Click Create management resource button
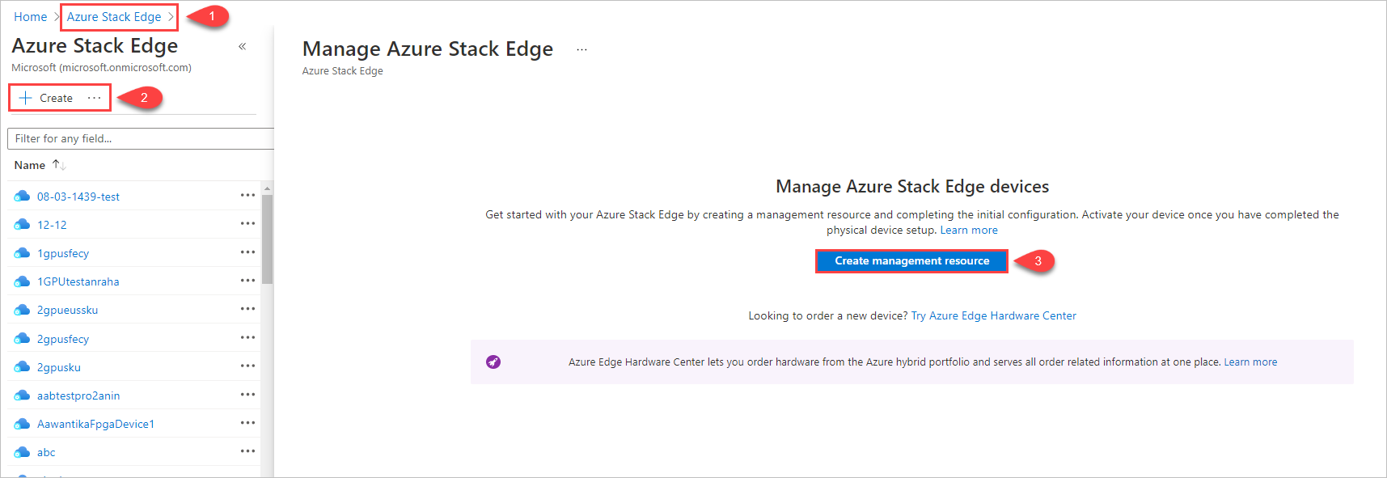This screenshot has height=478, width=1387. (x=911, y=261)
